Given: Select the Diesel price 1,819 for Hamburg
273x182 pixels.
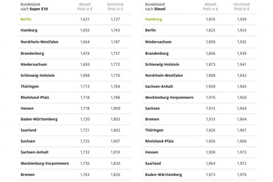Looking at the screenshot, I should 210,19.
